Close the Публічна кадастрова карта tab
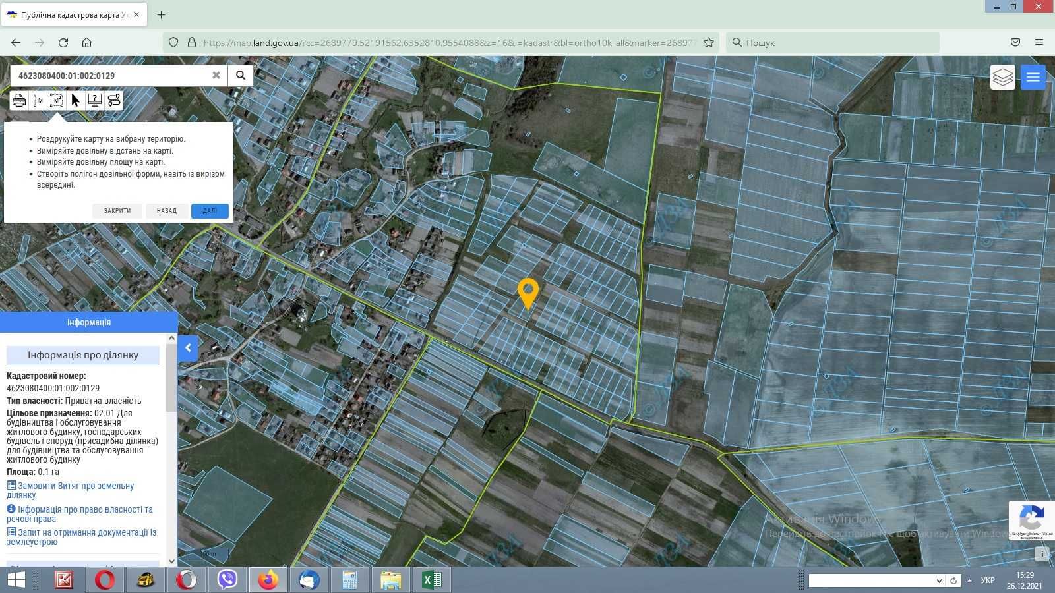1055x593 pixels. tap(136, 14)
